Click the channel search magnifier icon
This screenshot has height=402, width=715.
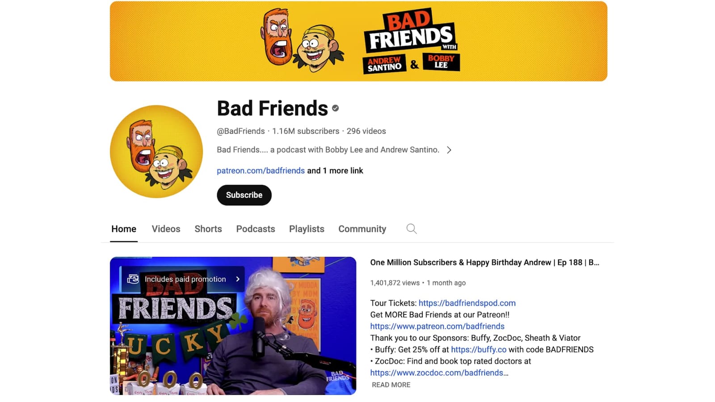(x=412, y=229)
